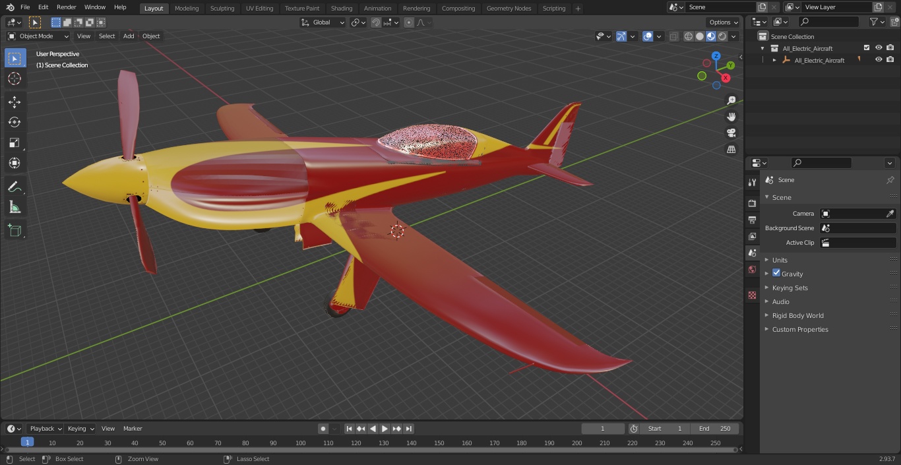Expand the Rigid Body World panel

[x=797, y=315]
